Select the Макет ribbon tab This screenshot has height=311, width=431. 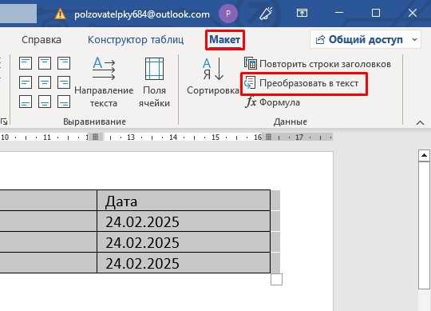click(225, 40)
